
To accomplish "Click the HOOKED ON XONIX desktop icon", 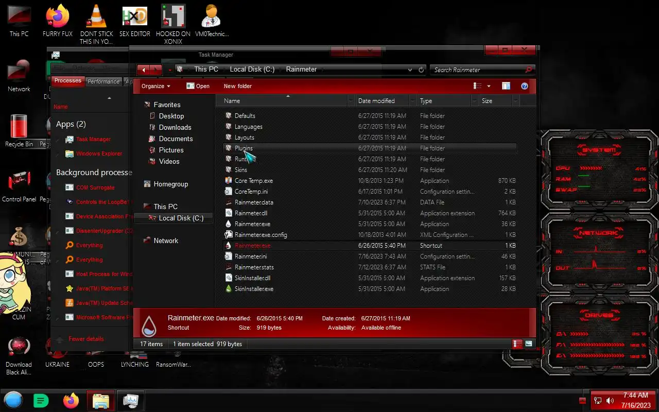I will 173,16.
